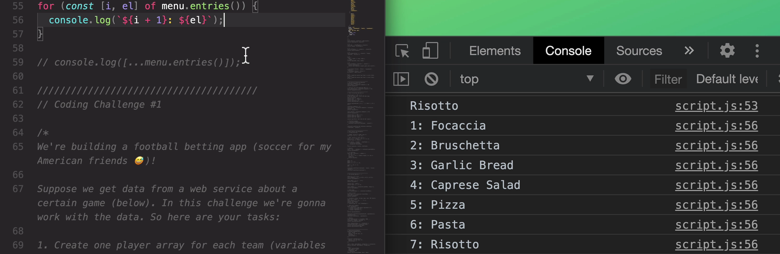Toggle the device toolbar icon

coord(430,51)
